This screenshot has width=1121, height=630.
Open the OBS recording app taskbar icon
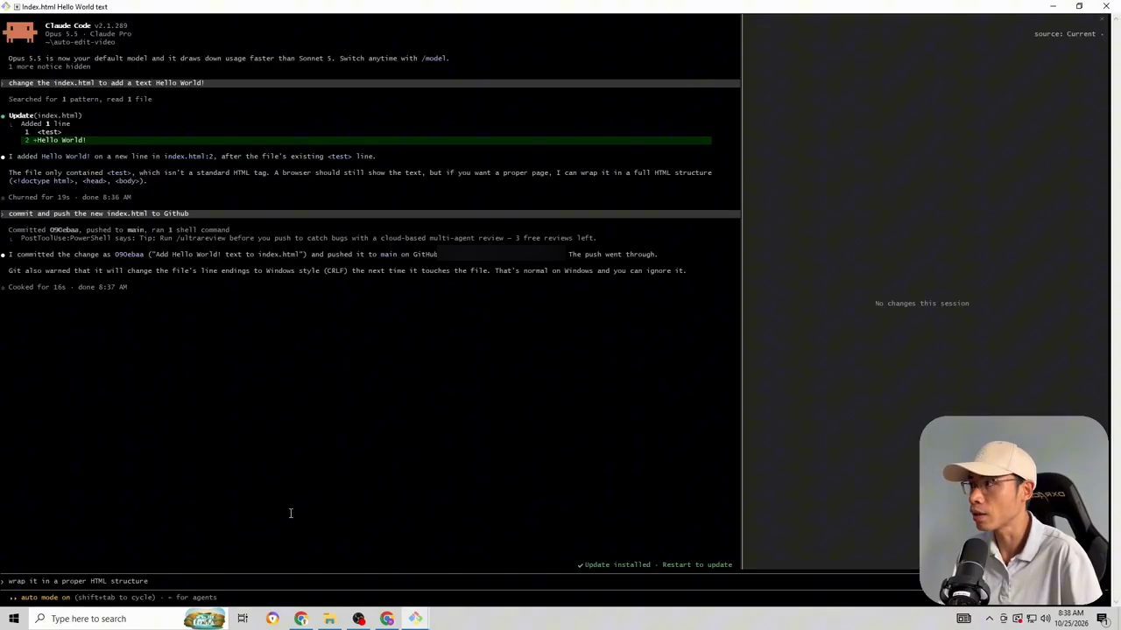(x=358, y=619)
